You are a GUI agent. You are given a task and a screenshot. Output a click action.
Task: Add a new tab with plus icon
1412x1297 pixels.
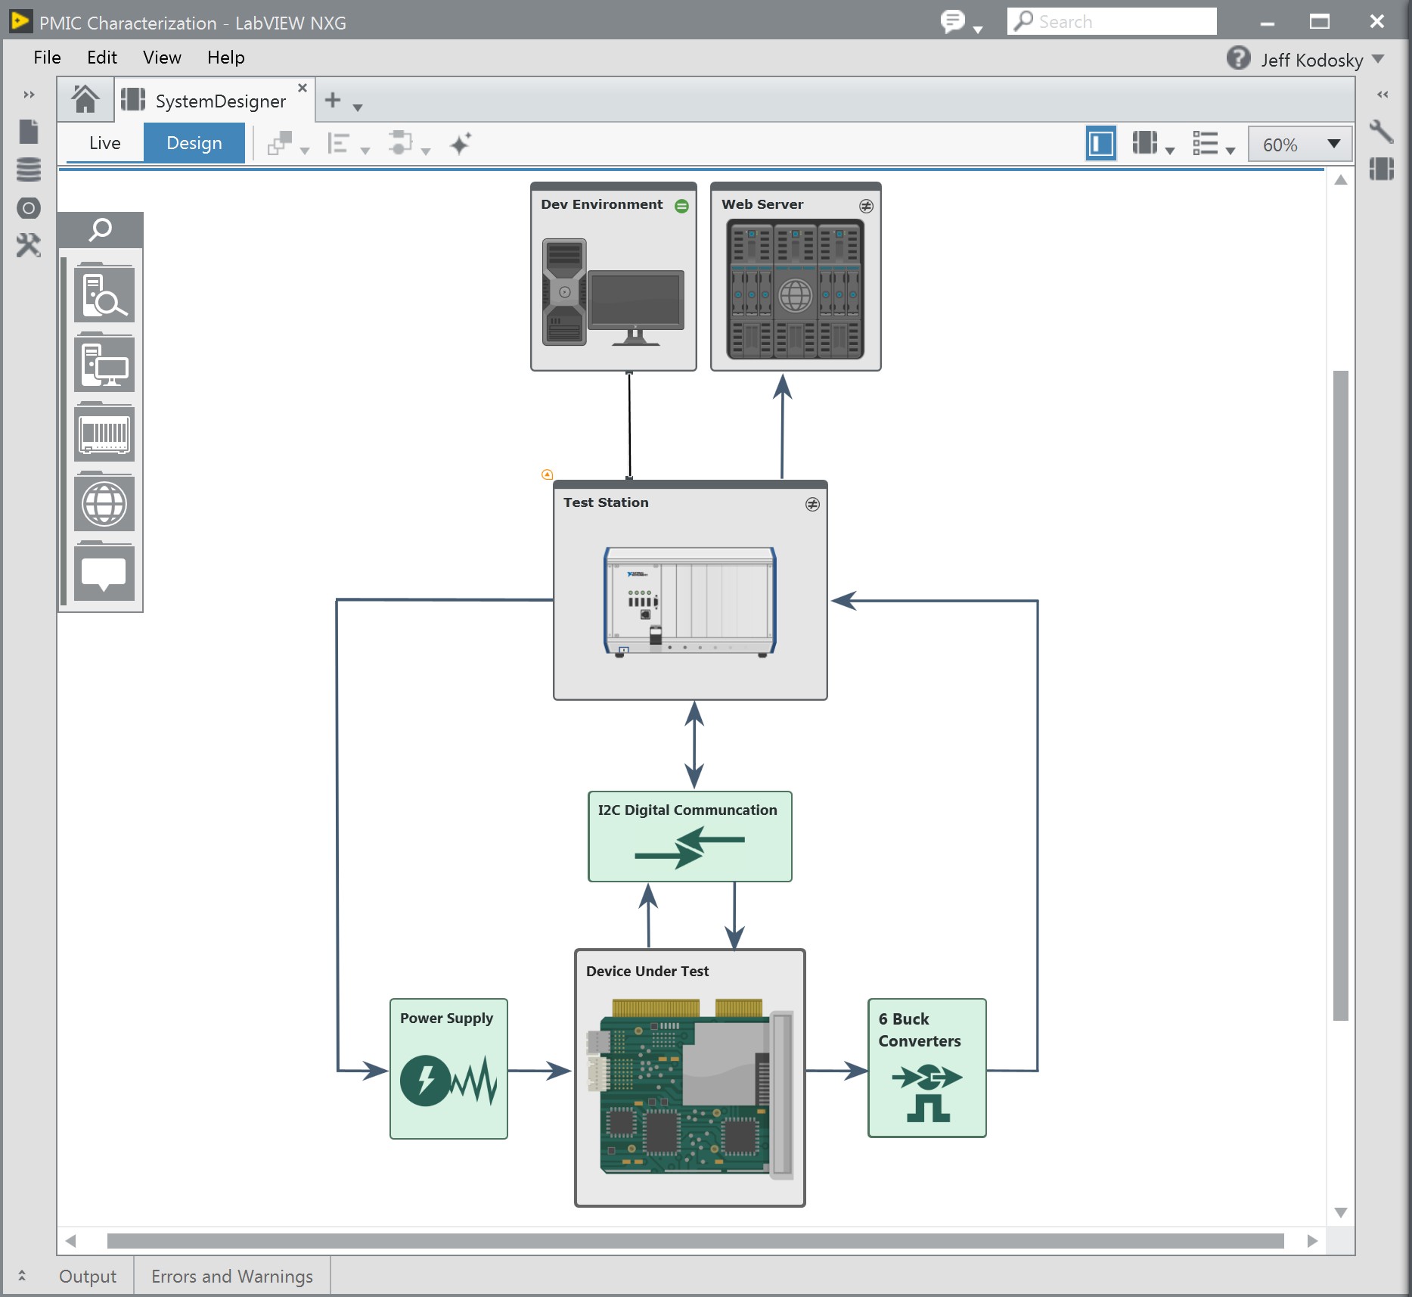[333, 100]
